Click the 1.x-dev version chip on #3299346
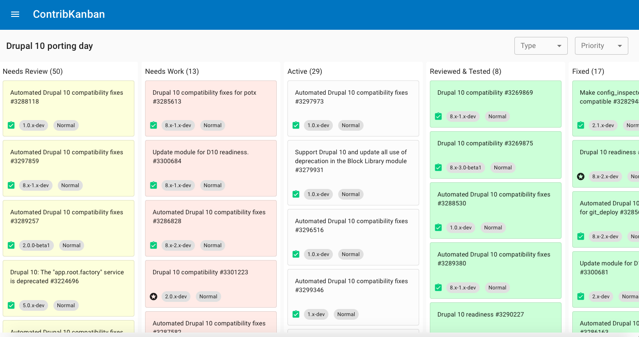The image size is (639, 337). 316,314
